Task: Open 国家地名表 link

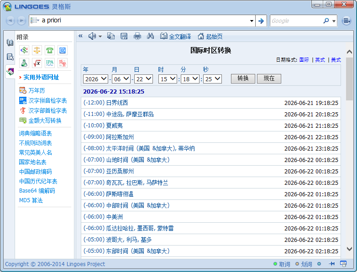Action: (x=32, y=162)
